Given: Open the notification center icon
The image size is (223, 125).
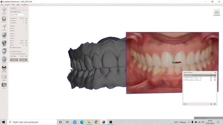Looking at the screenshot, I should pyautogui.click(x=218, y=122).
